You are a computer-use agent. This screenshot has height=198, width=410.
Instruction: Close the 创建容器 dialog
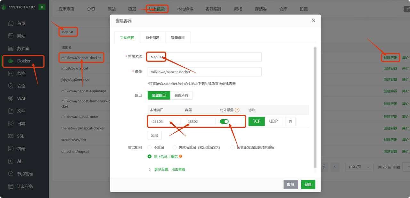[314, 21]
